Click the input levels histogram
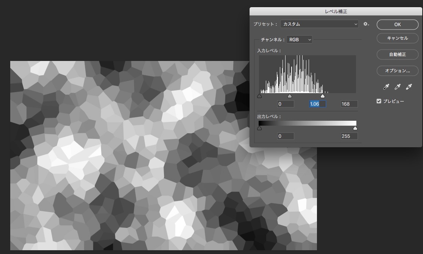The image size is (423, 254). (x=307, y=74)
